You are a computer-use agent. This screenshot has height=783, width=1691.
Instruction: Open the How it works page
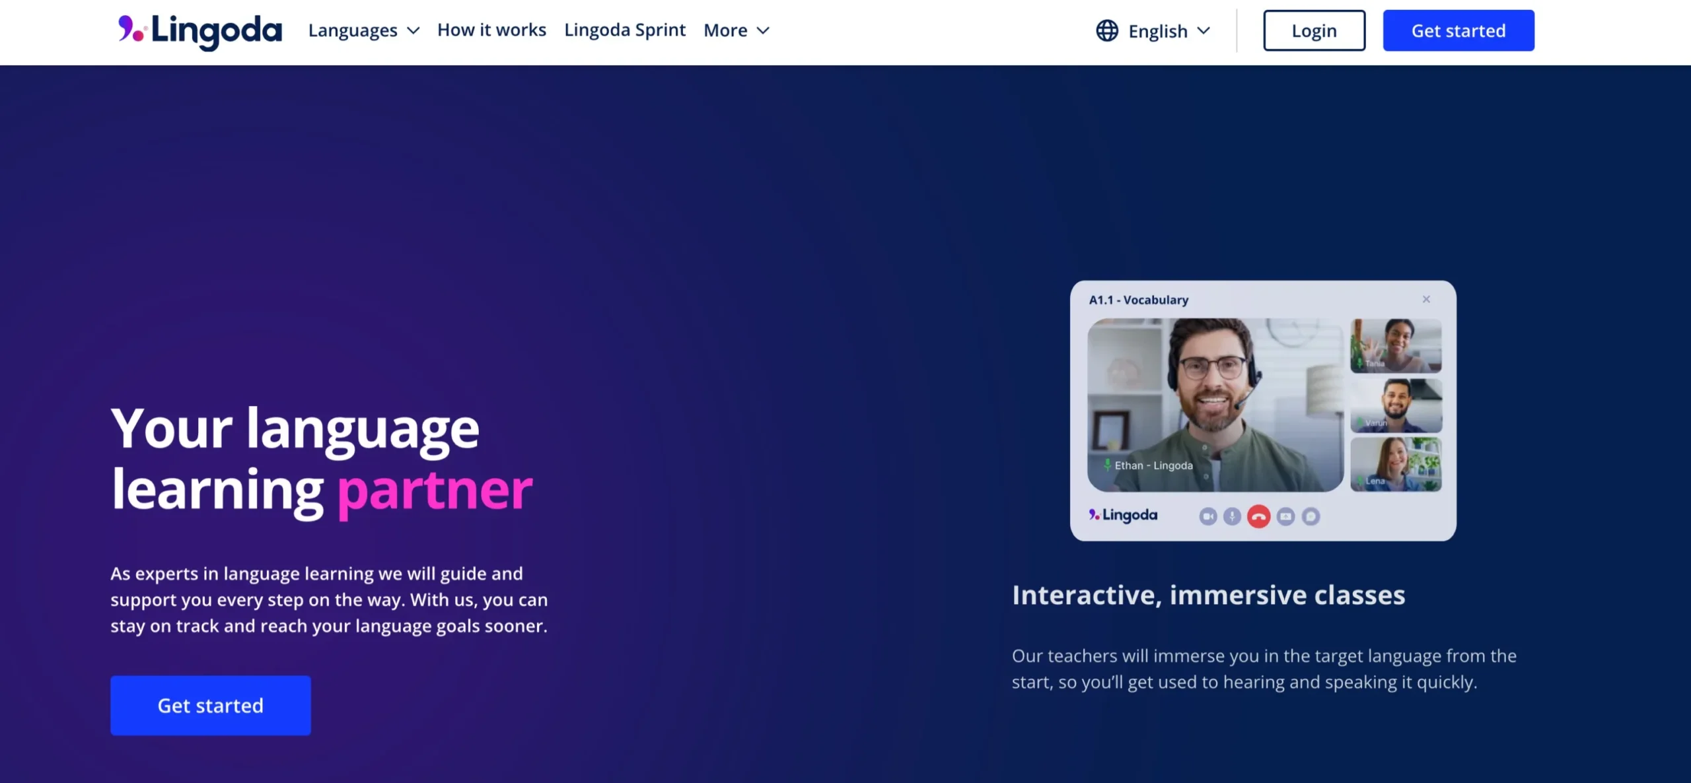pyautogui.click(x=491, y=29)
